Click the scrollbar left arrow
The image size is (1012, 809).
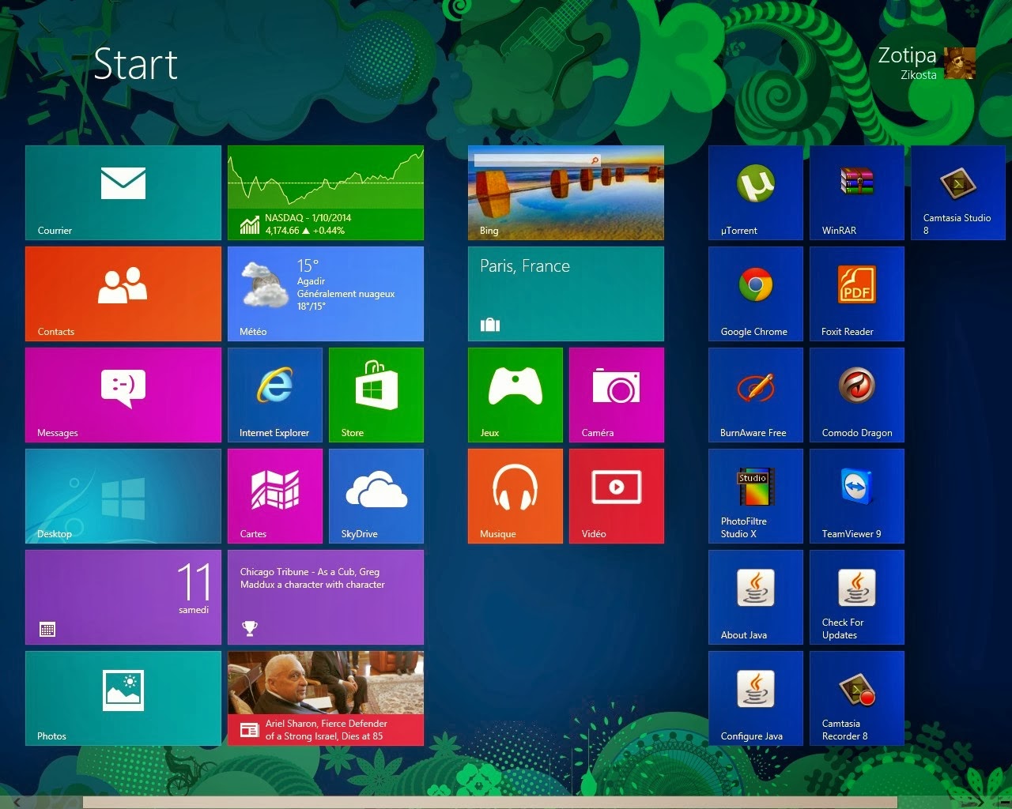[x=17, y=803]
